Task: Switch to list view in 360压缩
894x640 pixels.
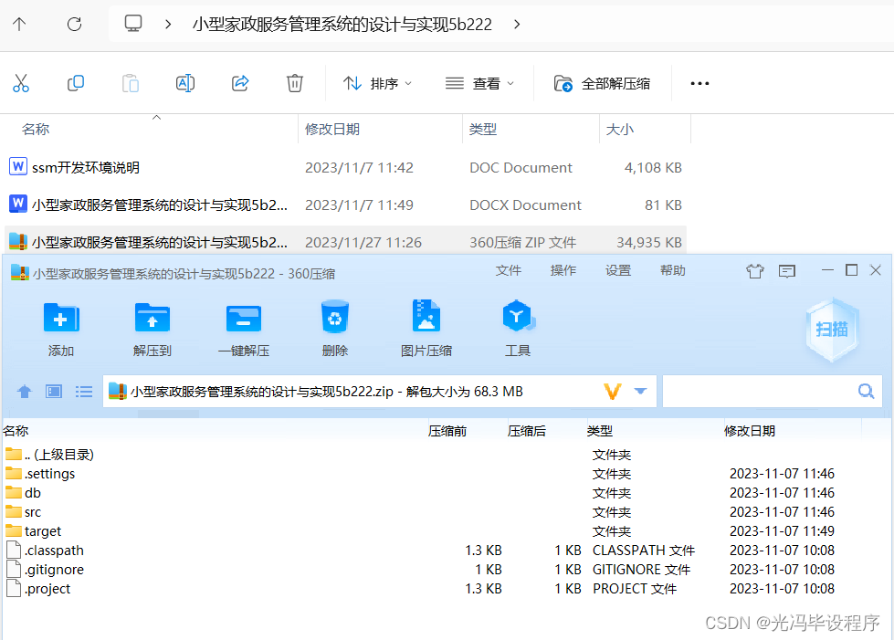Action: (x=84, y=391)
